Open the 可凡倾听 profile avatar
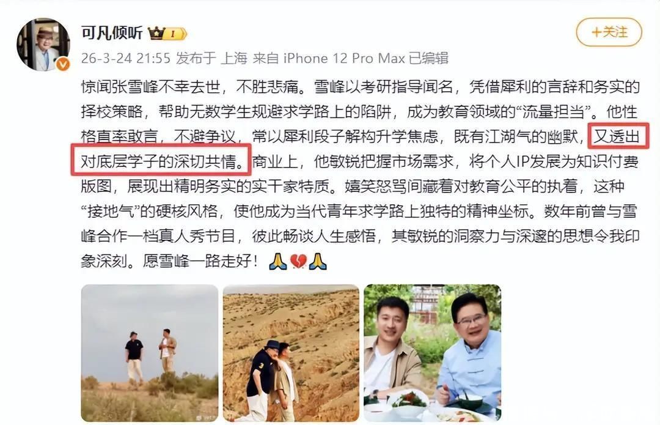 pos(43,44)
